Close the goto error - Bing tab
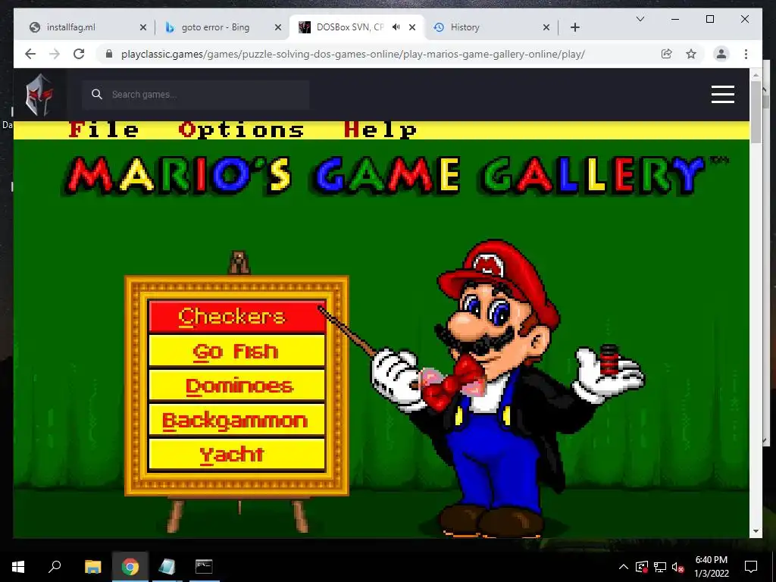This screenshot has width=776, height=582. click(278, 27)
